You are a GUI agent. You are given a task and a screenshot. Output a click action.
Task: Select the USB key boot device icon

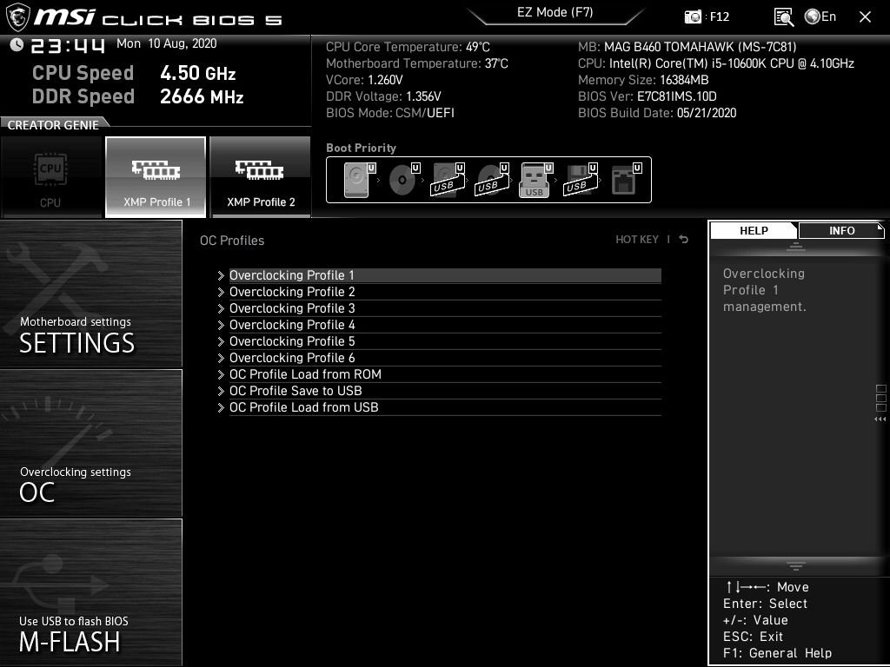535,180
